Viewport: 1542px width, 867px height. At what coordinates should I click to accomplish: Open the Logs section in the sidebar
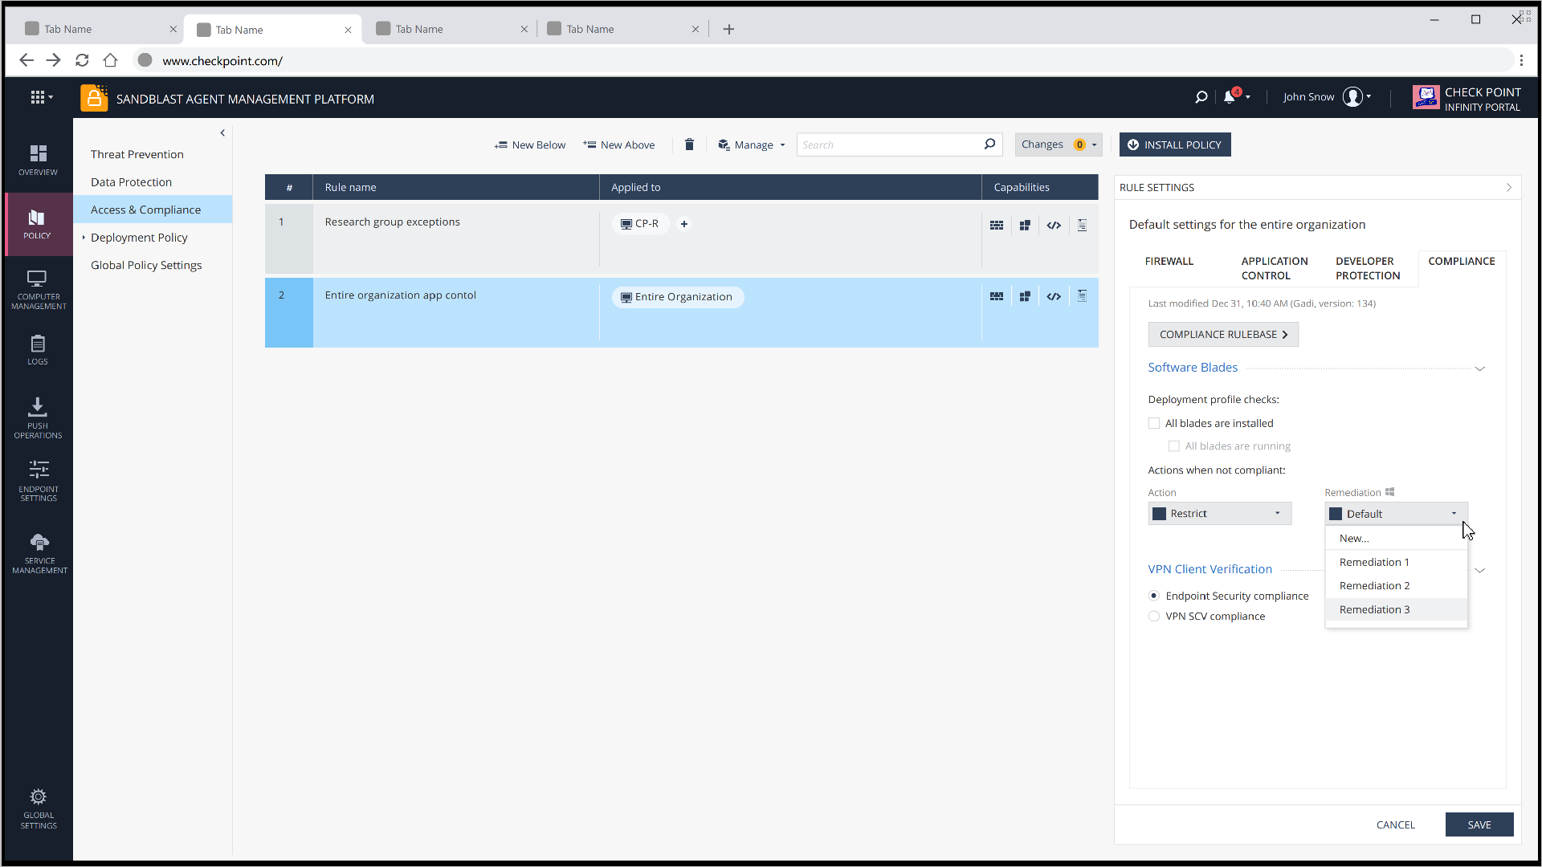(37, 350)
